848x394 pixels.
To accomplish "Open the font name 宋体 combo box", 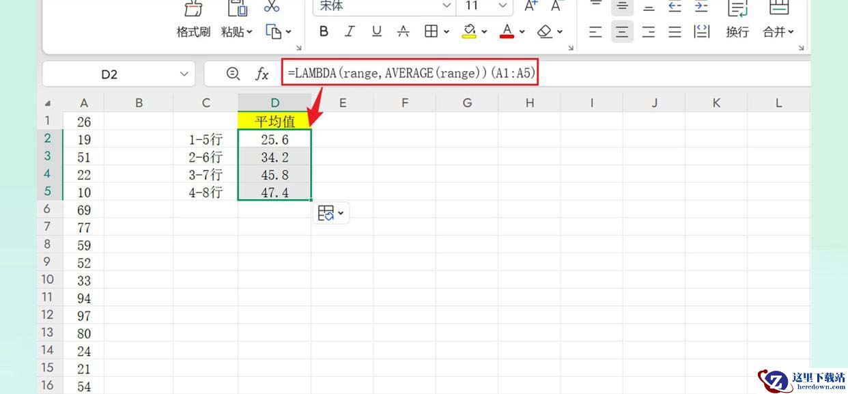I will pos(384,6).
